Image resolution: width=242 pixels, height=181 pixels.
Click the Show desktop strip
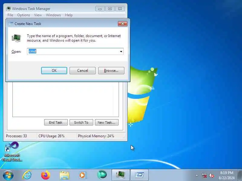tap(240, 175)
